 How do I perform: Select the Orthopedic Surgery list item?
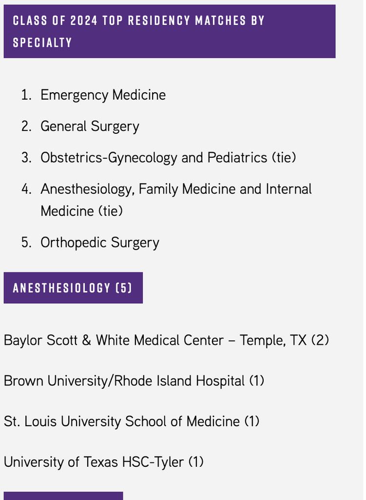[100, 243]
